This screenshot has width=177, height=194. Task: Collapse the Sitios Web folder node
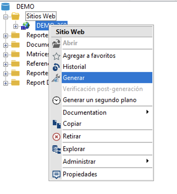coord(6,17)
